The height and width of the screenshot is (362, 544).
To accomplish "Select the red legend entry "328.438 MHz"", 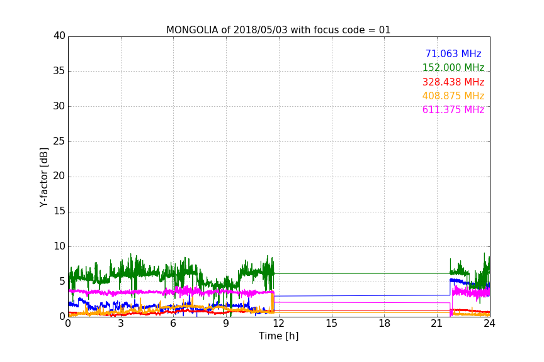I will tap(453, 82).
